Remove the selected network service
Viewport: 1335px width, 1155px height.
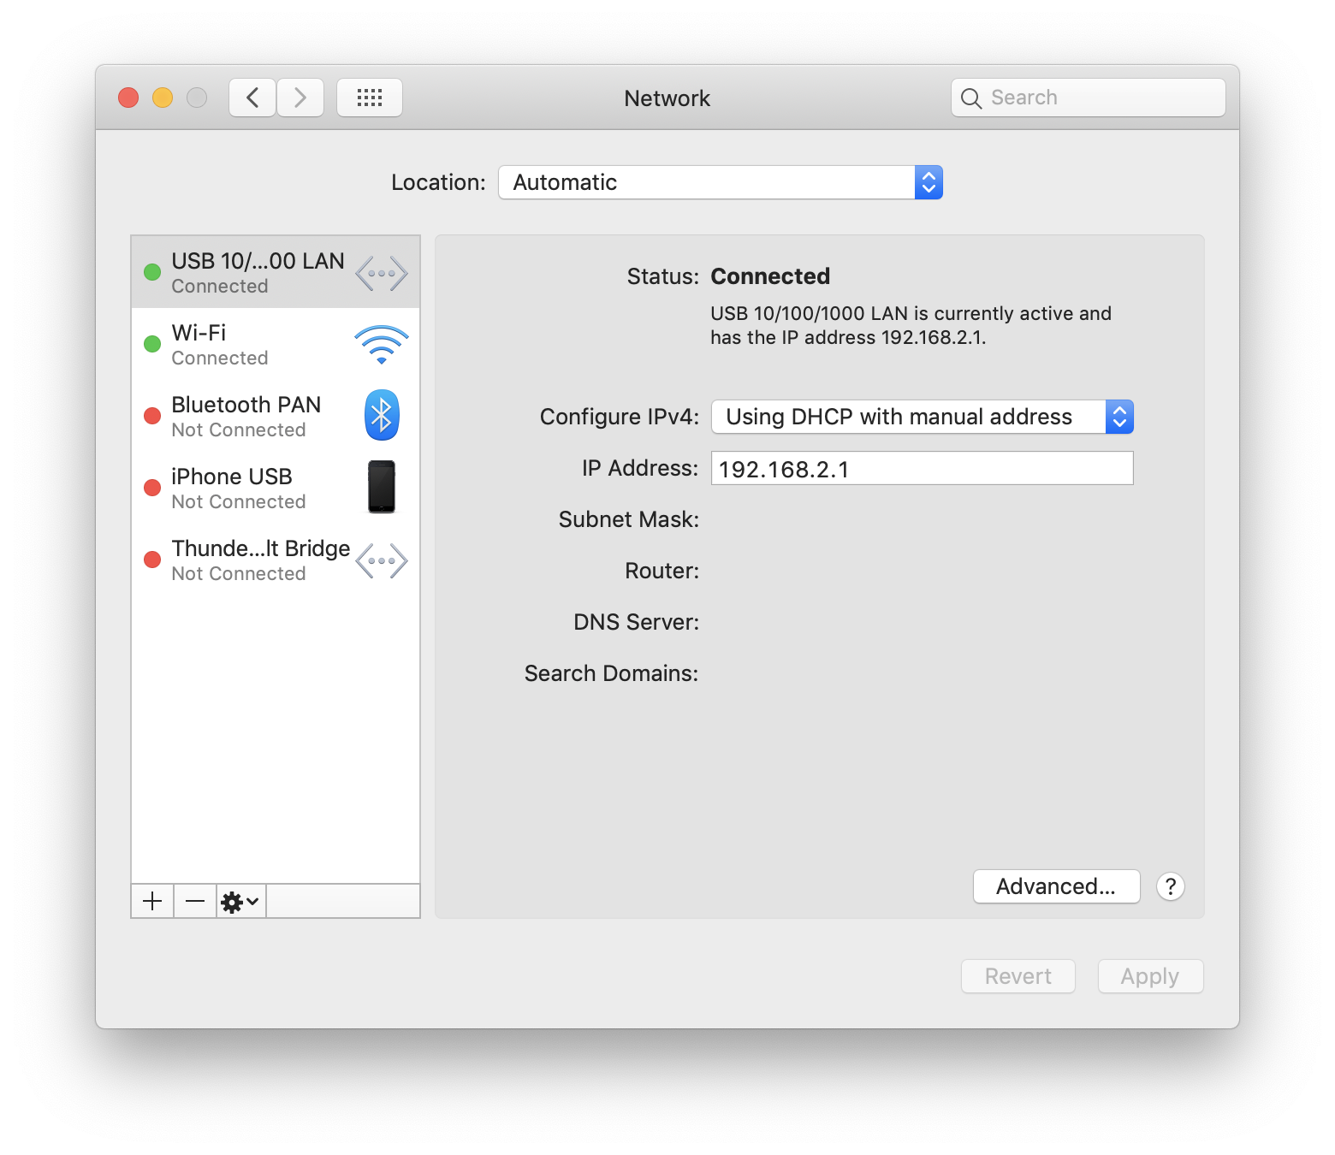tap(195, 901)
